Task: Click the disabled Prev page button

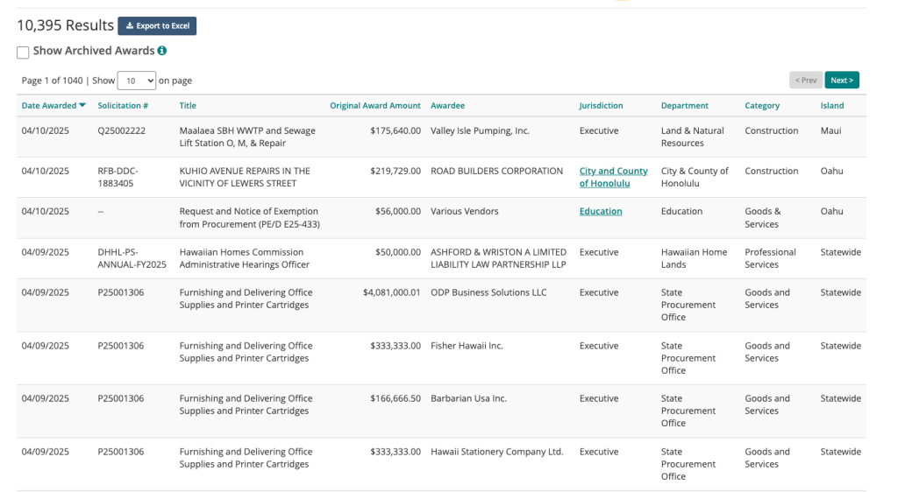Action: pos(806,80)
